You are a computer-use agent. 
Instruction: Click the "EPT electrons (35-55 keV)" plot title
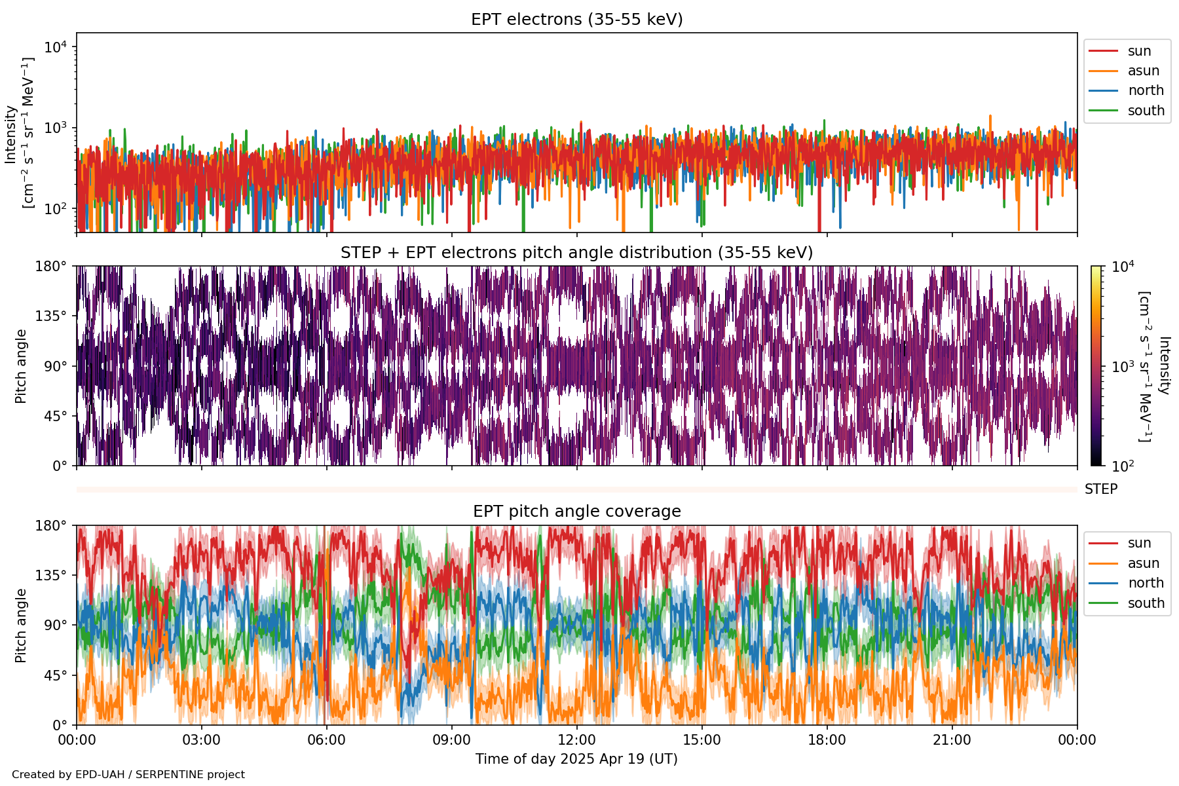(576, 20)
